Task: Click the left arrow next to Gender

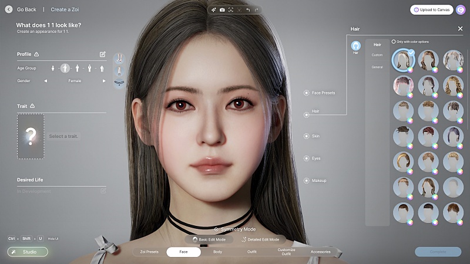Action: pos(46,81)
